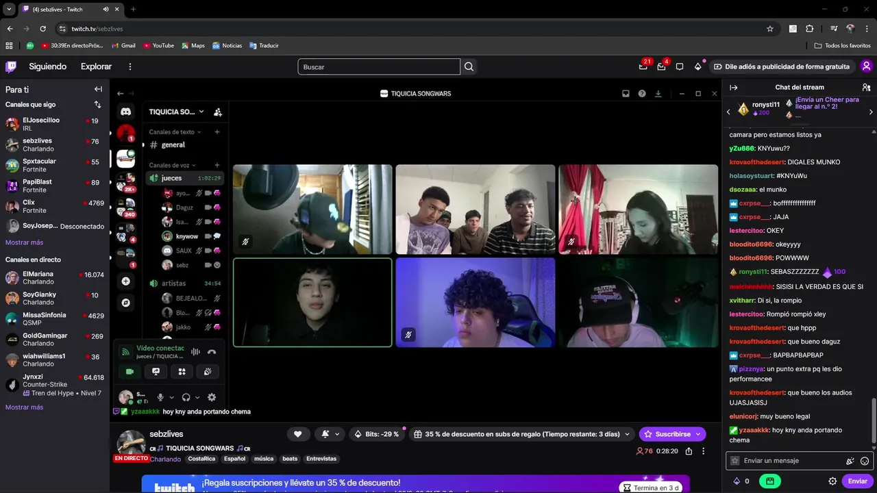Open Discord microphone options arrow
The width and height of the screenshot is (877, 493).
point(171,397)
